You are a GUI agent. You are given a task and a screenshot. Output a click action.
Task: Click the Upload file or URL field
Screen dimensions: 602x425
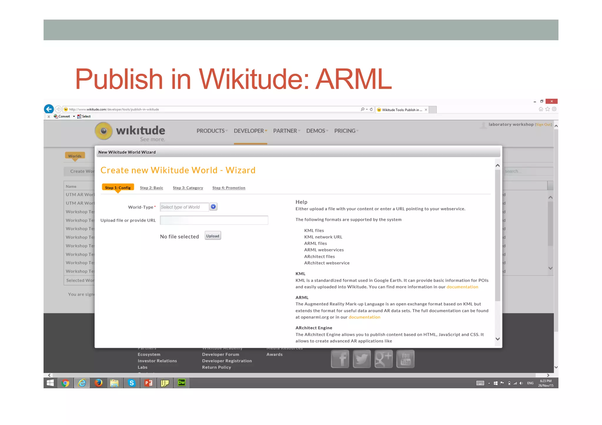pos(214,220)
